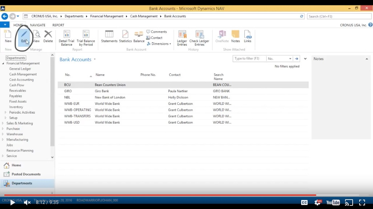This screenshot has height=209, width=373.
Task: Unmute the video speaker icon
Action: coord(27,202)
